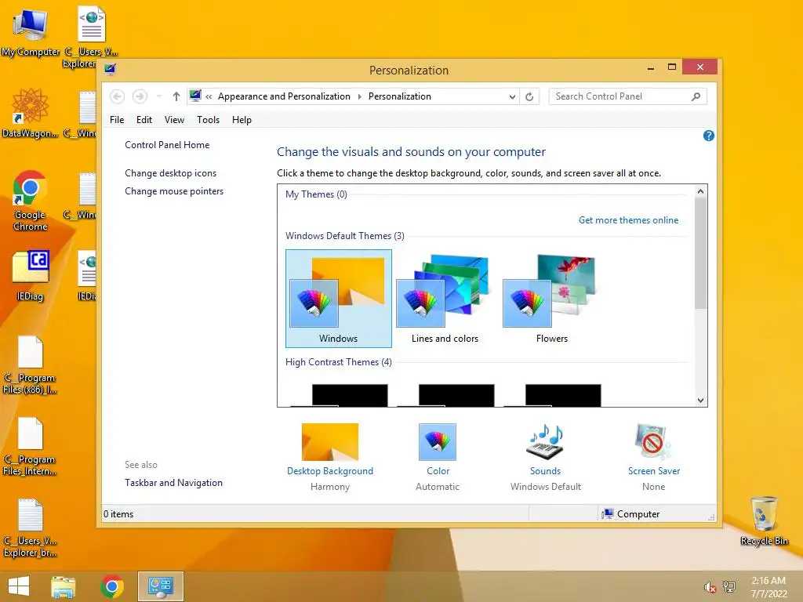Screen dimensions: 803x602
Task: Open Help with the blue question icon
Action: 709,136
